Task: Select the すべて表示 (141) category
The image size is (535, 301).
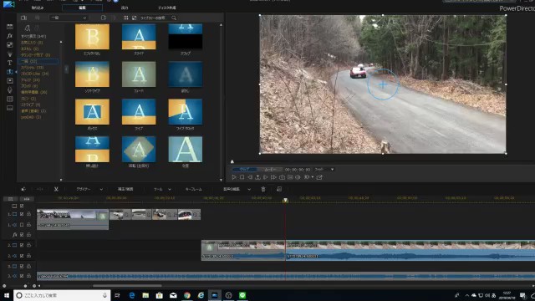Action: (x=33, y=36)
